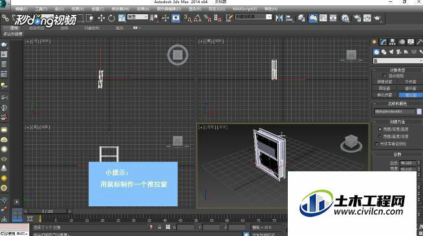This screenshot has width=423, height=236.
Task: Click the Render teapot icon
Action: coord(377,18)
